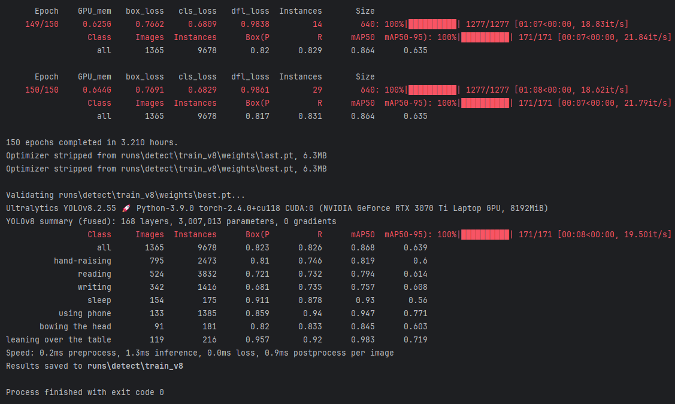Click the sleep precision value '0.911'

pos(258,300)
